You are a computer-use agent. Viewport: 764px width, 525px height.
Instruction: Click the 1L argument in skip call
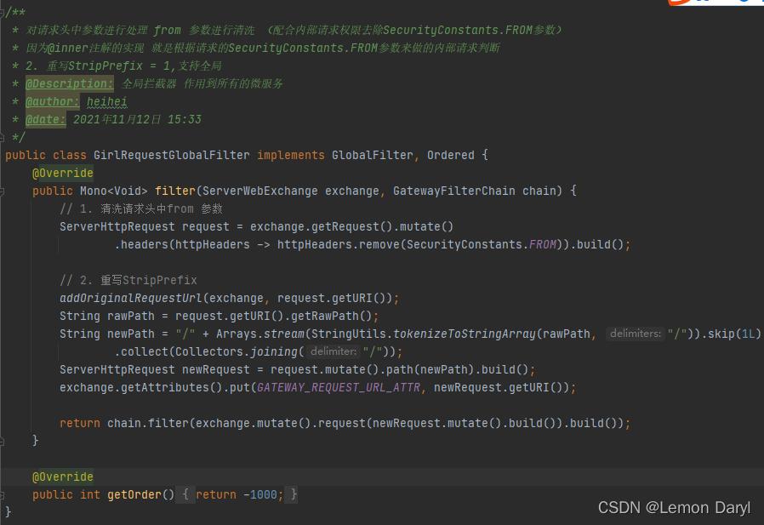[748, 334]
